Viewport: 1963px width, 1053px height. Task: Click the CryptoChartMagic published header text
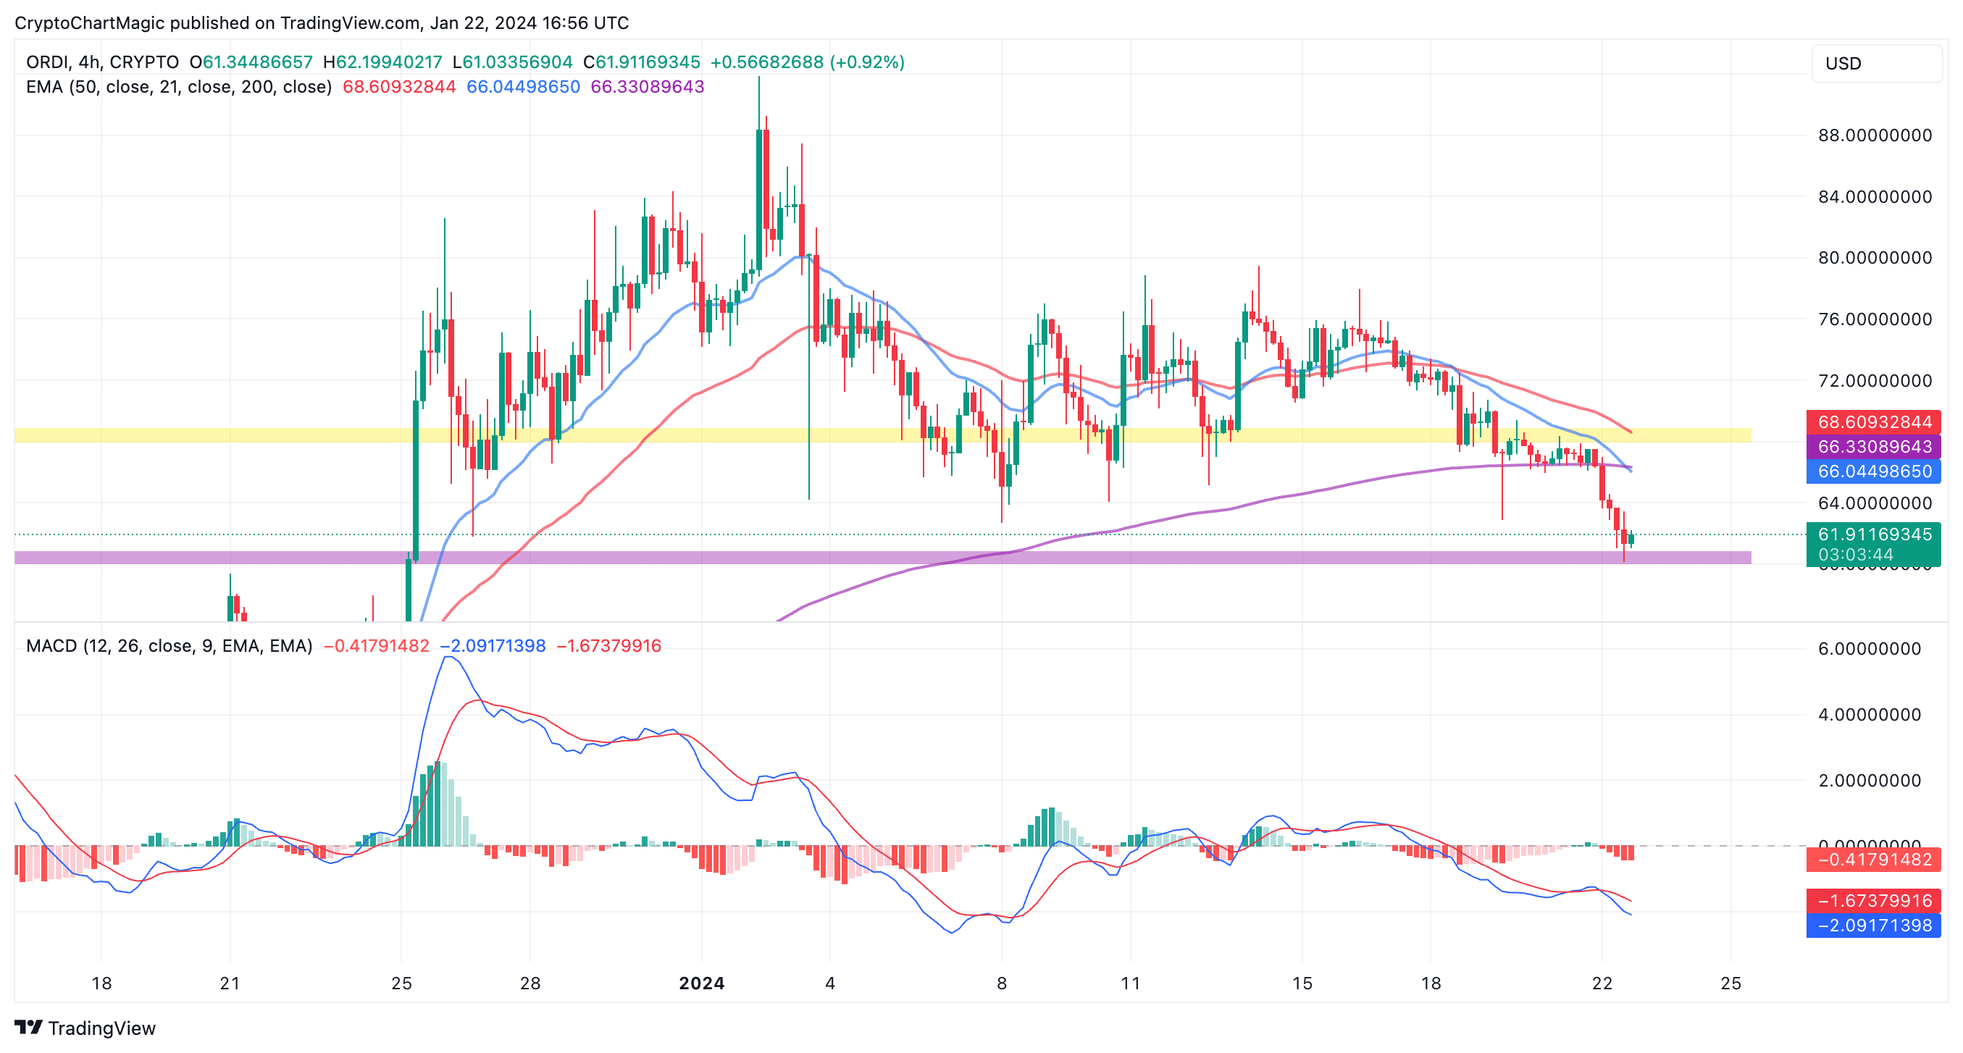click(x=322, y=23)
